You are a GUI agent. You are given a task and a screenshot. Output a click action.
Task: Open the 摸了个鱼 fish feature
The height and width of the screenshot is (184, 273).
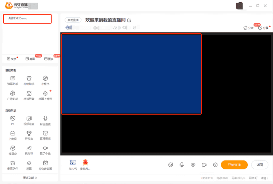pos(45,150)
